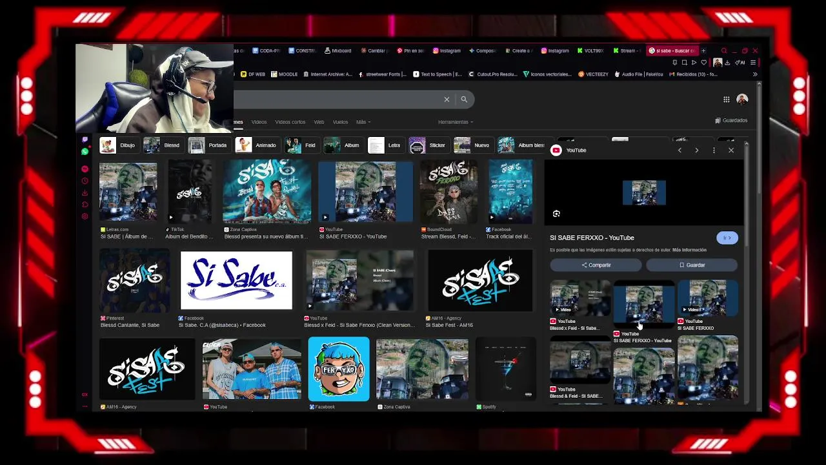Switch to the VOLT99X browser tab

[x=590, y=50]
